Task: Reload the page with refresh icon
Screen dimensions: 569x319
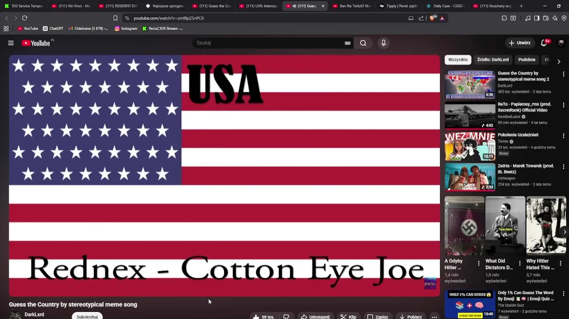Action: 25,18
